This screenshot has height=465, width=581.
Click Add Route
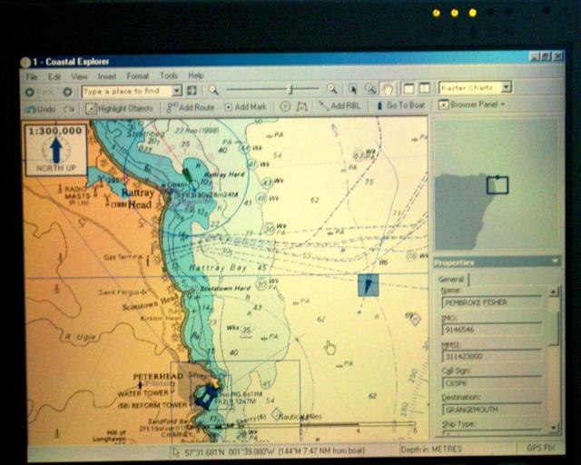coord(191,107)
